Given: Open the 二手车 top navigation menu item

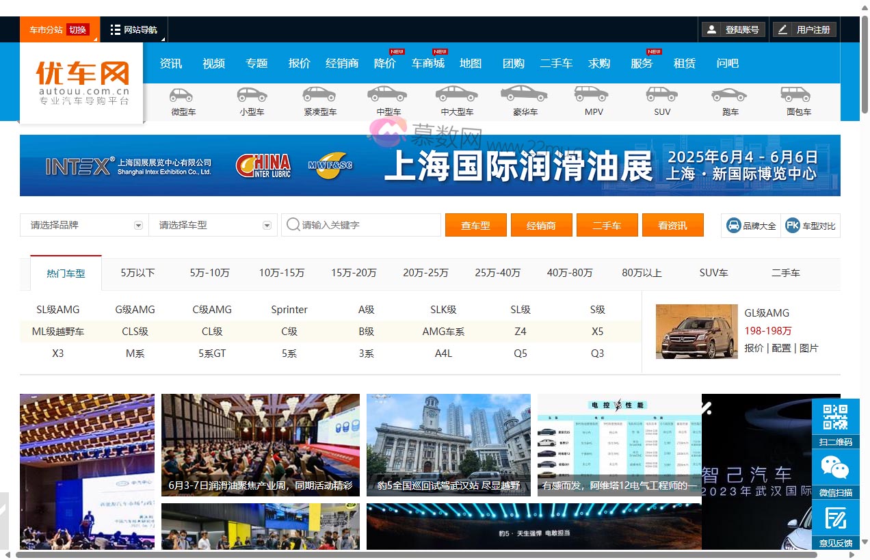Looking at the screenshot, I should 556,63.
